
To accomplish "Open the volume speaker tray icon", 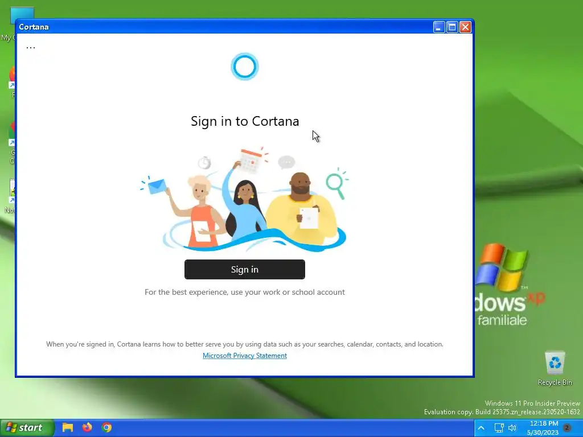I will pyautogui.click(x=512, y=428).
